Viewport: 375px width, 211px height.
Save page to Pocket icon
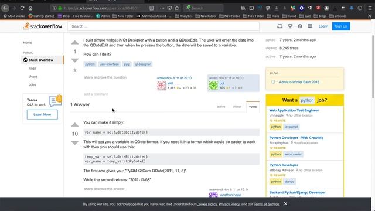pyautogui.click(x=169, y=8)
